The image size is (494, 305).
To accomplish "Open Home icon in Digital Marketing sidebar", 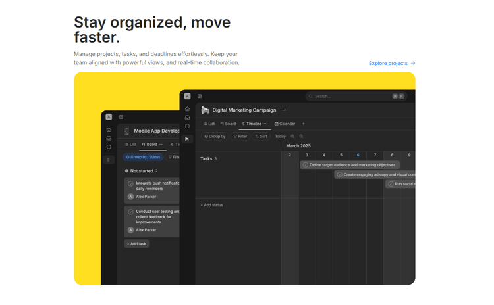I will (187, 109).
